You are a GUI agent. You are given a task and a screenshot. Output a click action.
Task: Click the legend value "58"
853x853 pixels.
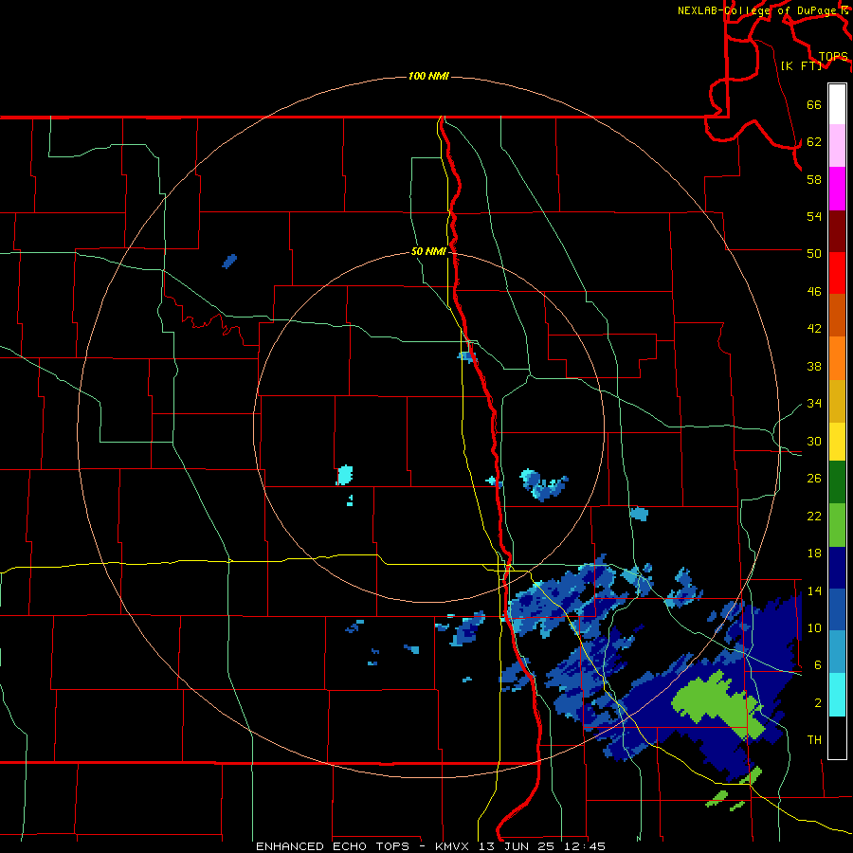pyautogui.click(x=814, y=179)
